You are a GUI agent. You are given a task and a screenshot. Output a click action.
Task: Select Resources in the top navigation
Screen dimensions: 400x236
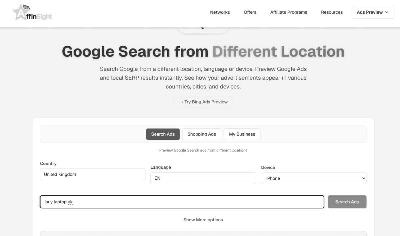click(332, 12)
